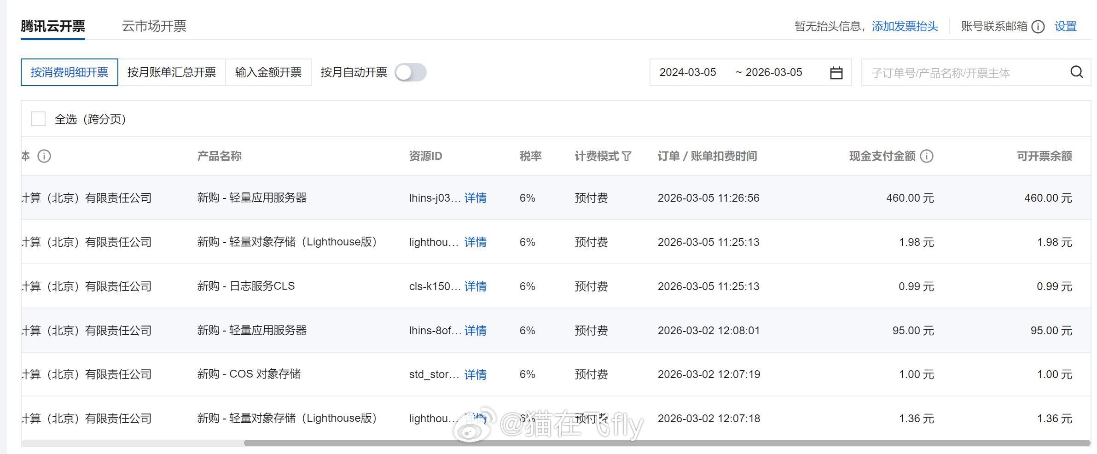Click the 添加发票抬头 link
Viewport: 1097px width, 454px height.
904,27
